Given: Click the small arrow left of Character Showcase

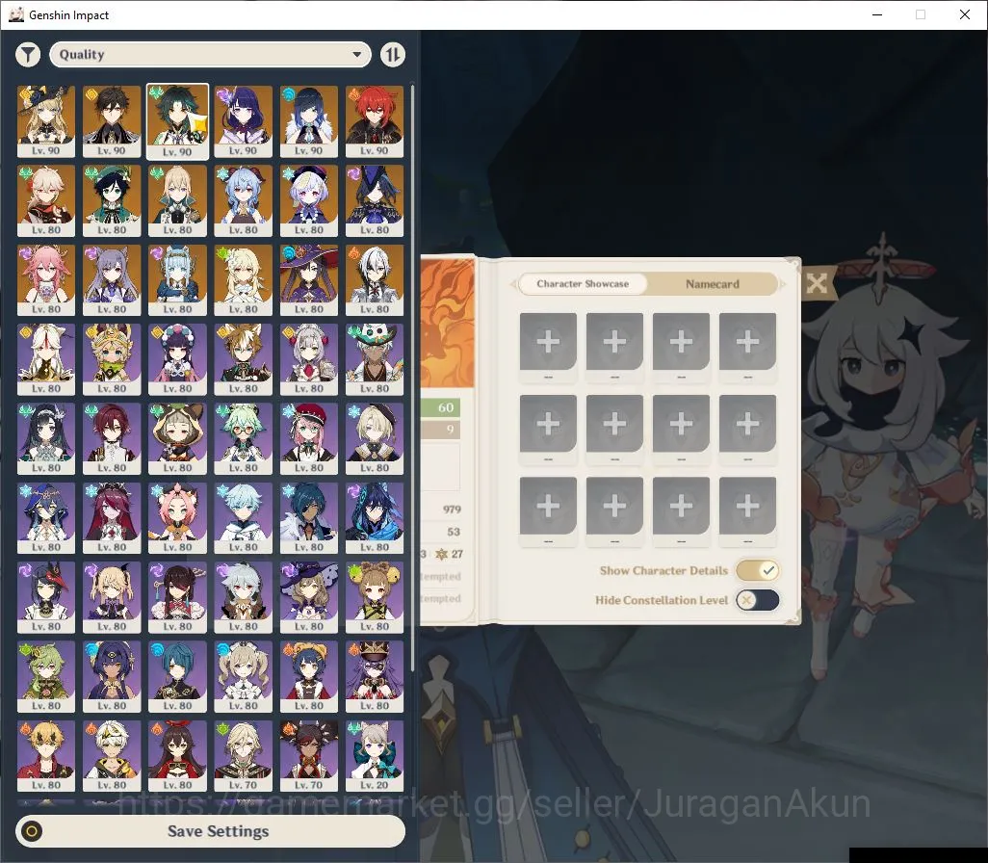Looking at the screenshot, I should tap(512, 284).
